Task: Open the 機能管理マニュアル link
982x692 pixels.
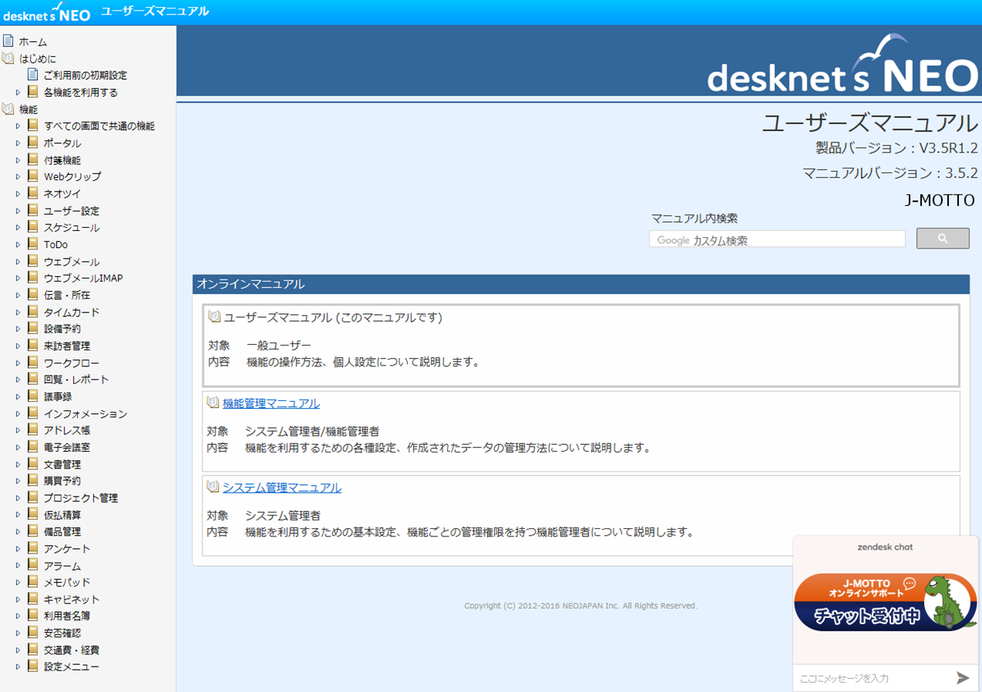Action: (x=271, y=403)
